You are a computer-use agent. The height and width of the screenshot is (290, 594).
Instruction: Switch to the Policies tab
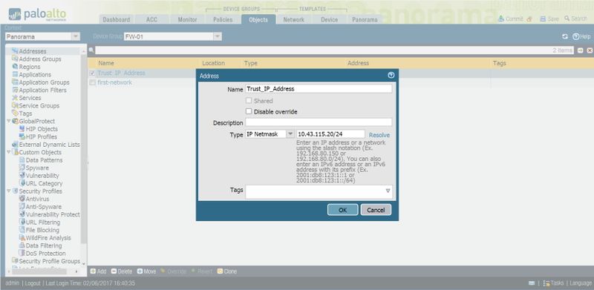click(x=223, y=20)
